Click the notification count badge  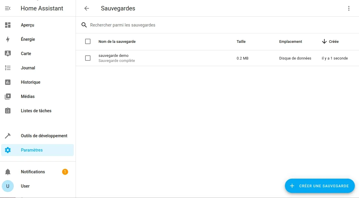tap(65, 172)
